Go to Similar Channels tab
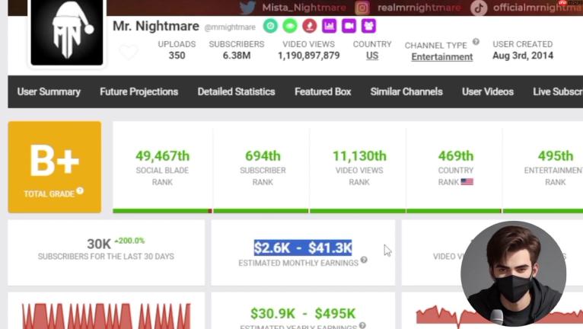The image size is (583, 329). pyautogui.click(x=406, y=92)
